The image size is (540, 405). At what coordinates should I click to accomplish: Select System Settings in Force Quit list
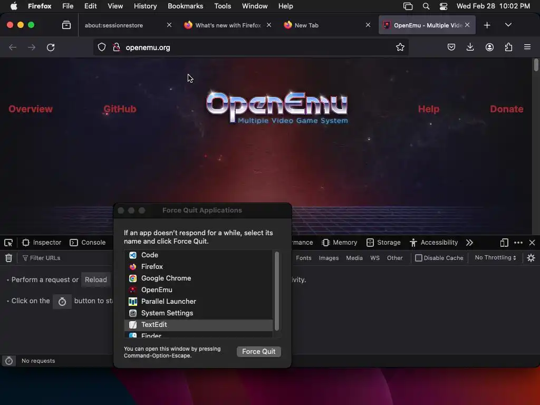click(x=198, y=313)
